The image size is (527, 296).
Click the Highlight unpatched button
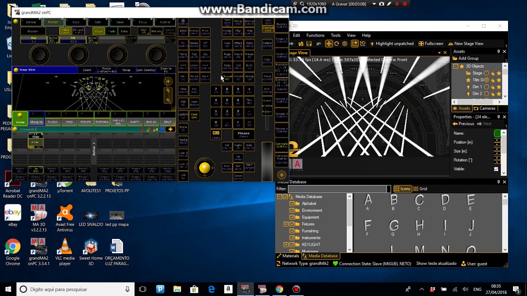point(392,44)
